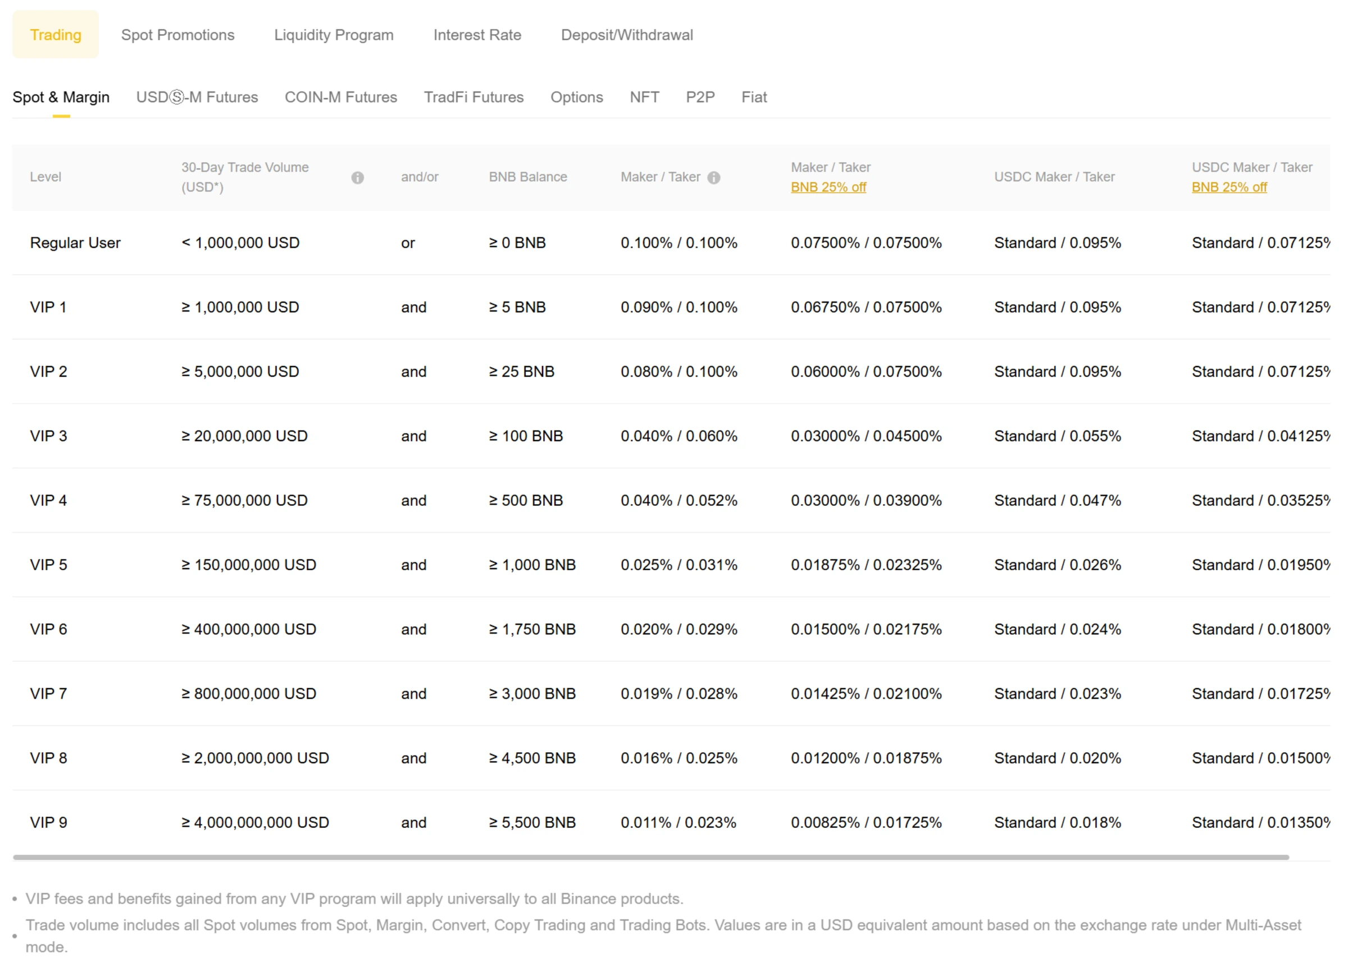
Task: Open the COIN-M Futures fee table
Action: coord(340,97)
